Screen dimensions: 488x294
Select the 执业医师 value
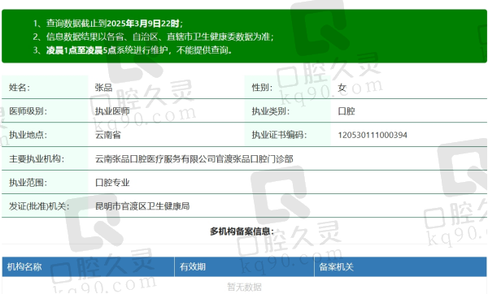click(112, 111)
